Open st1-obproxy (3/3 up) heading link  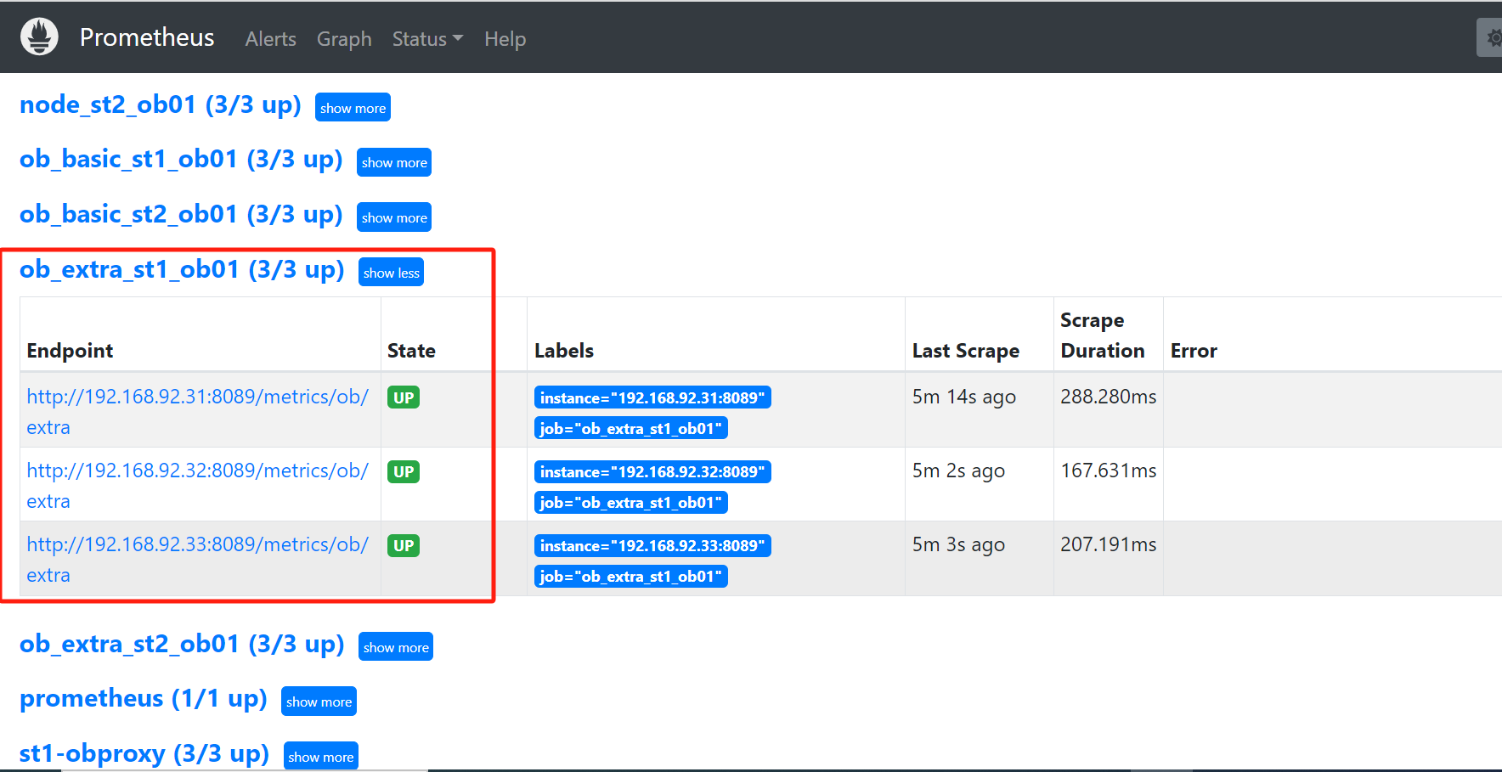pos(144,753)
